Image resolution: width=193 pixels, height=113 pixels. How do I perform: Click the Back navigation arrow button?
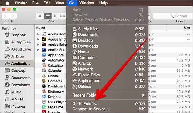pyautogui.click(x=6, y=16)
